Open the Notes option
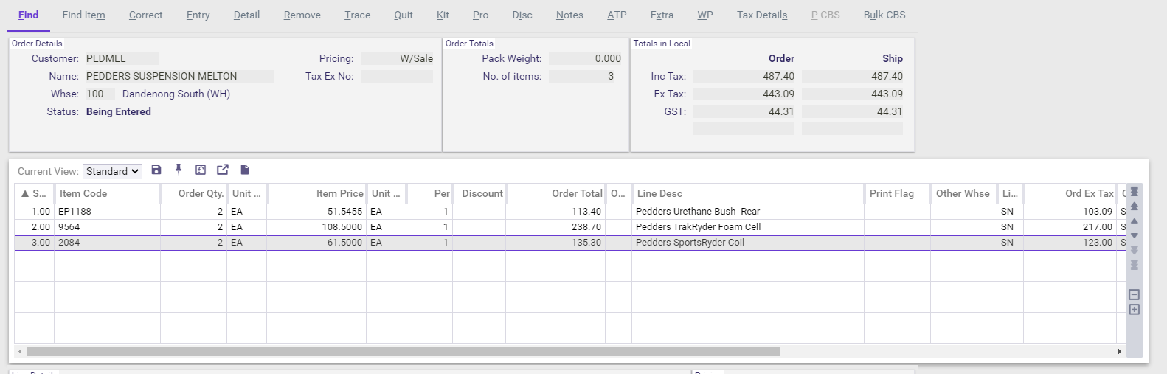Viewport: 1167px width, 374px height. (x=569, y=15)
